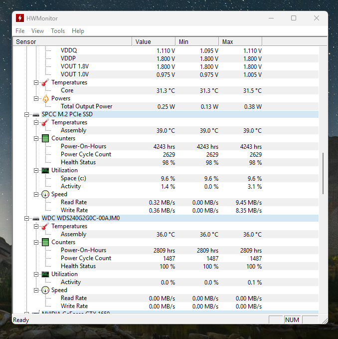The width and height of the screenshot is (338, 339).
Task: Click the Sensor column header
Action: (72, 41)
